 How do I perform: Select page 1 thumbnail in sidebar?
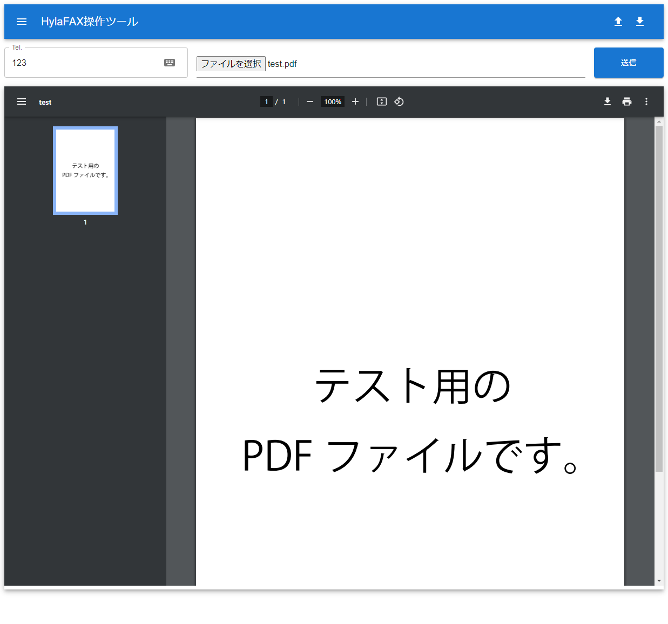pos(85,171)
